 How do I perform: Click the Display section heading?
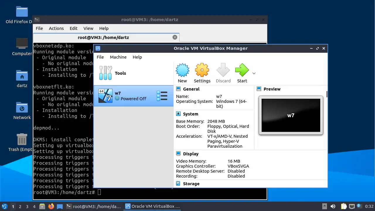click(191, 154)
